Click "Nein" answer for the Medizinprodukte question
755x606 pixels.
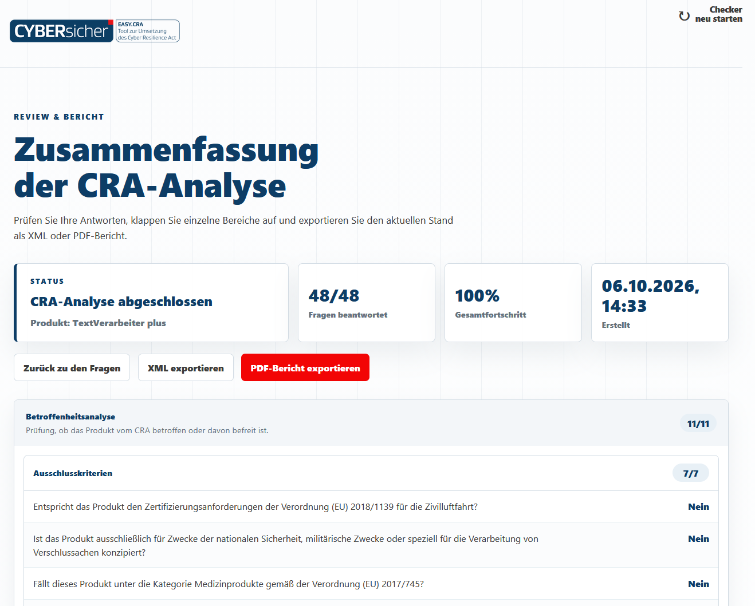tap(698, 584)
